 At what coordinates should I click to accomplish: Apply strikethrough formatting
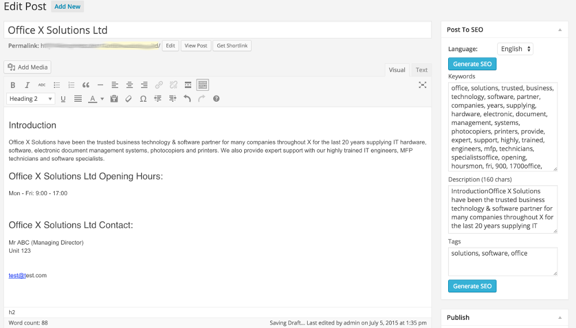point(42,85)
